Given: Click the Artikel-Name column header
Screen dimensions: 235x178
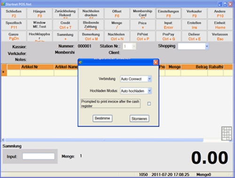Looking at the screenshot, I should point(66,67).
